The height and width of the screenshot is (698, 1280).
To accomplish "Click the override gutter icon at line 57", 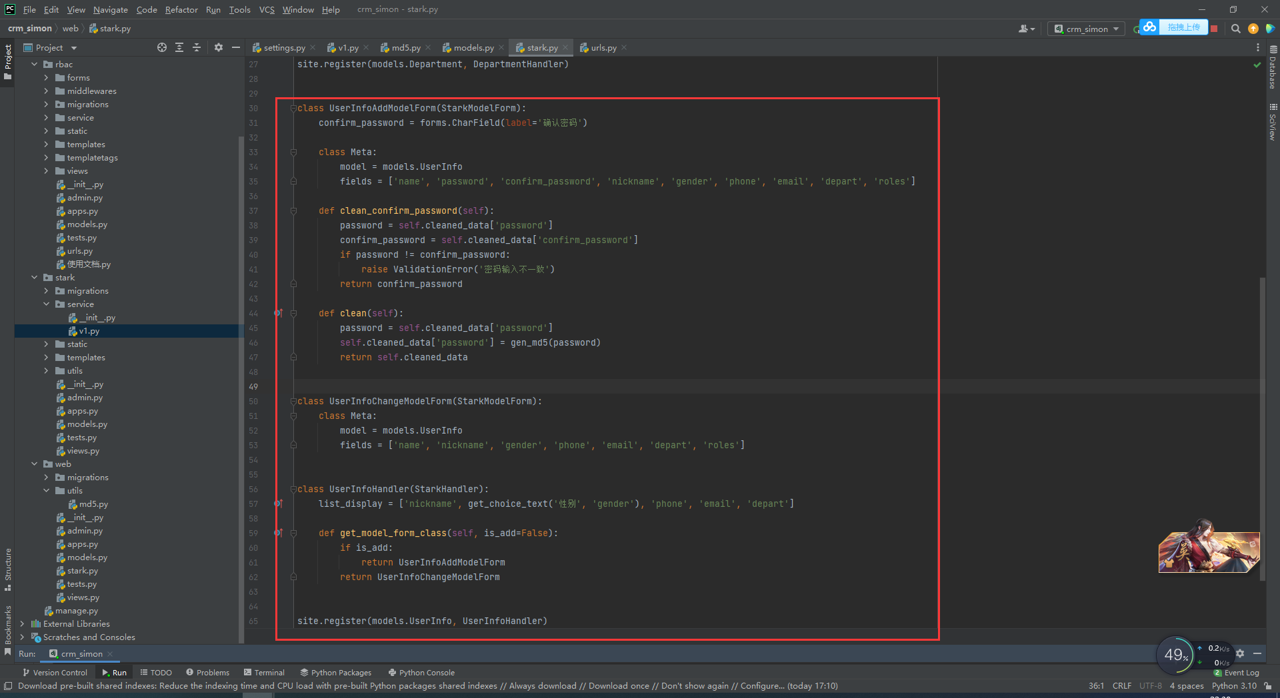I will (279, 504).
